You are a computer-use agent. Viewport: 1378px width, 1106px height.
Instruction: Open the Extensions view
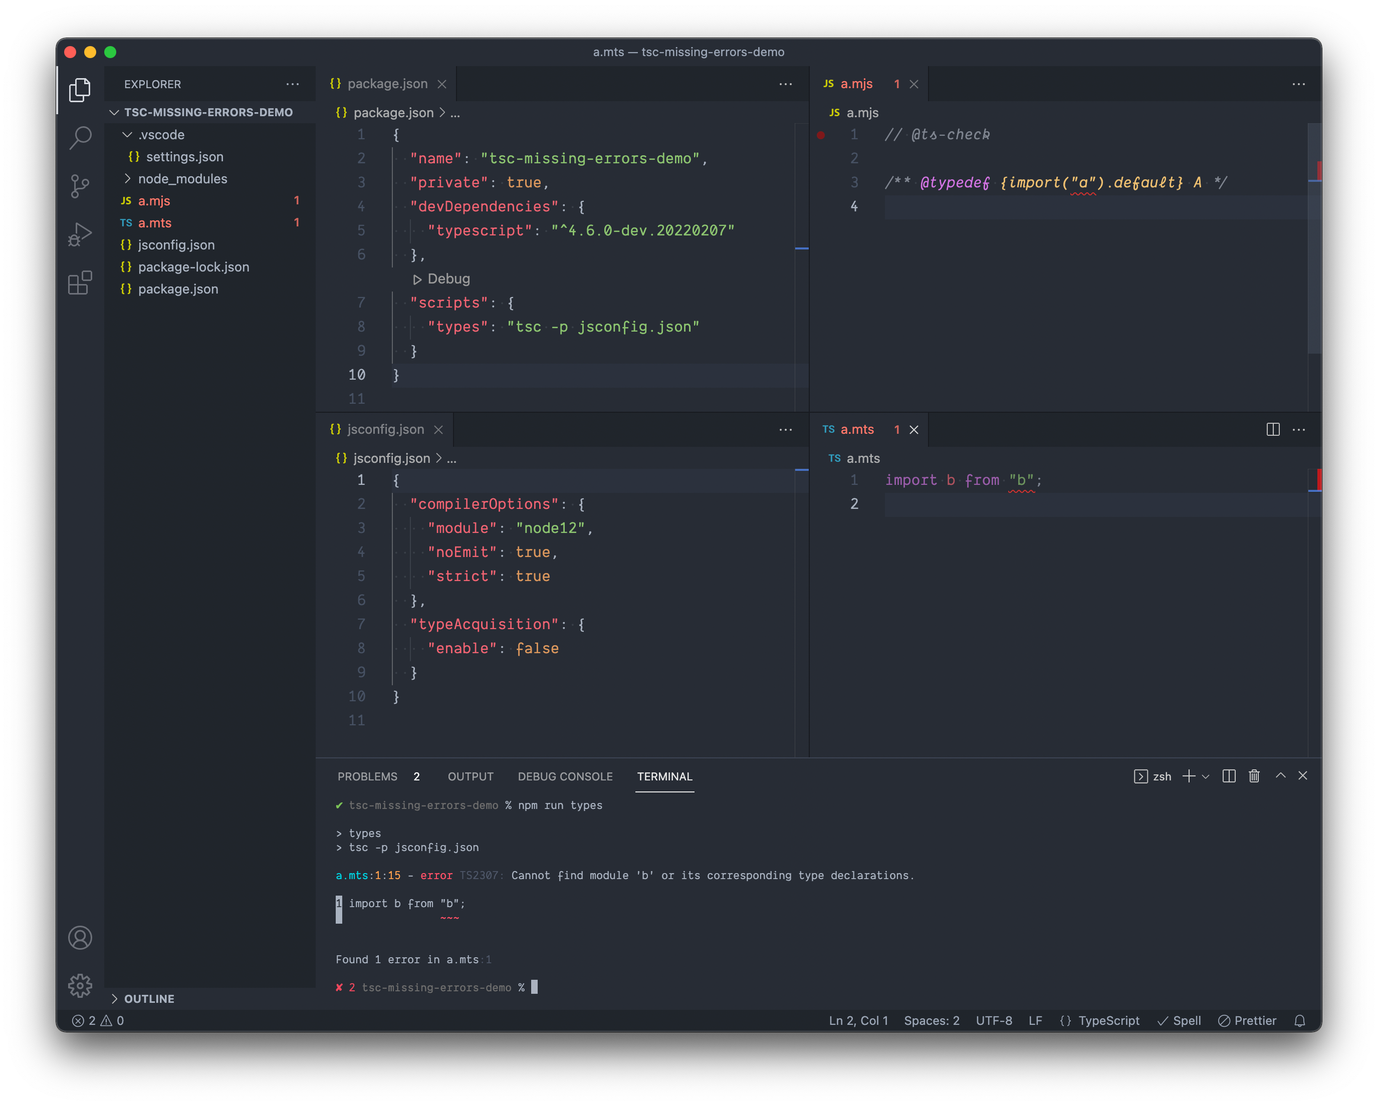pos(80,283)
